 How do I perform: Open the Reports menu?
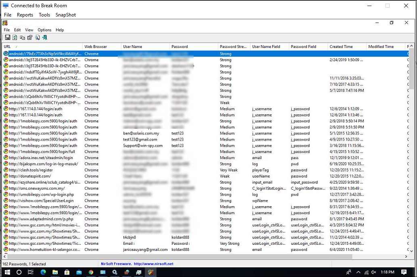tap(25, 15)
